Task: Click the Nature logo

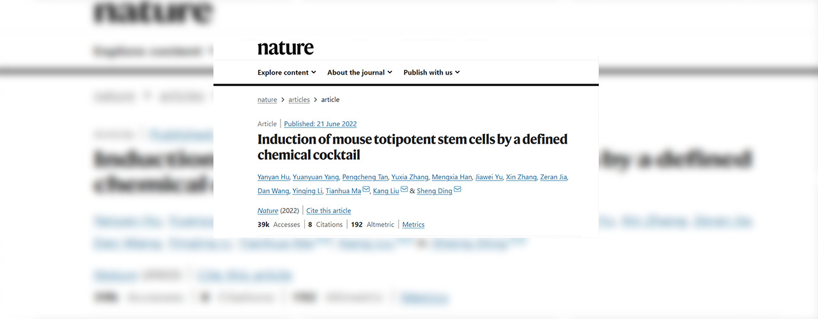Action: click(285, 48)
